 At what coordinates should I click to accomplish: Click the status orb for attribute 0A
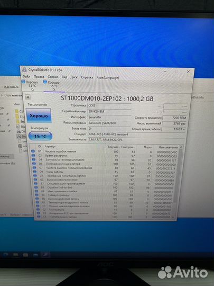point(35,176)
